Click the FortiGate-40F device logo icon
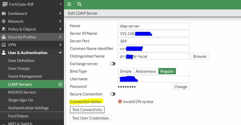The height and width of the screenshot is (125, 241). click(x=5, y=4)
